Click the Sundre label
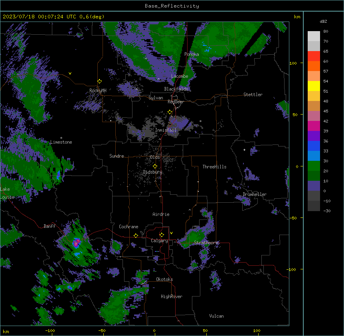 pyautogui.click(x=117, y=156)
